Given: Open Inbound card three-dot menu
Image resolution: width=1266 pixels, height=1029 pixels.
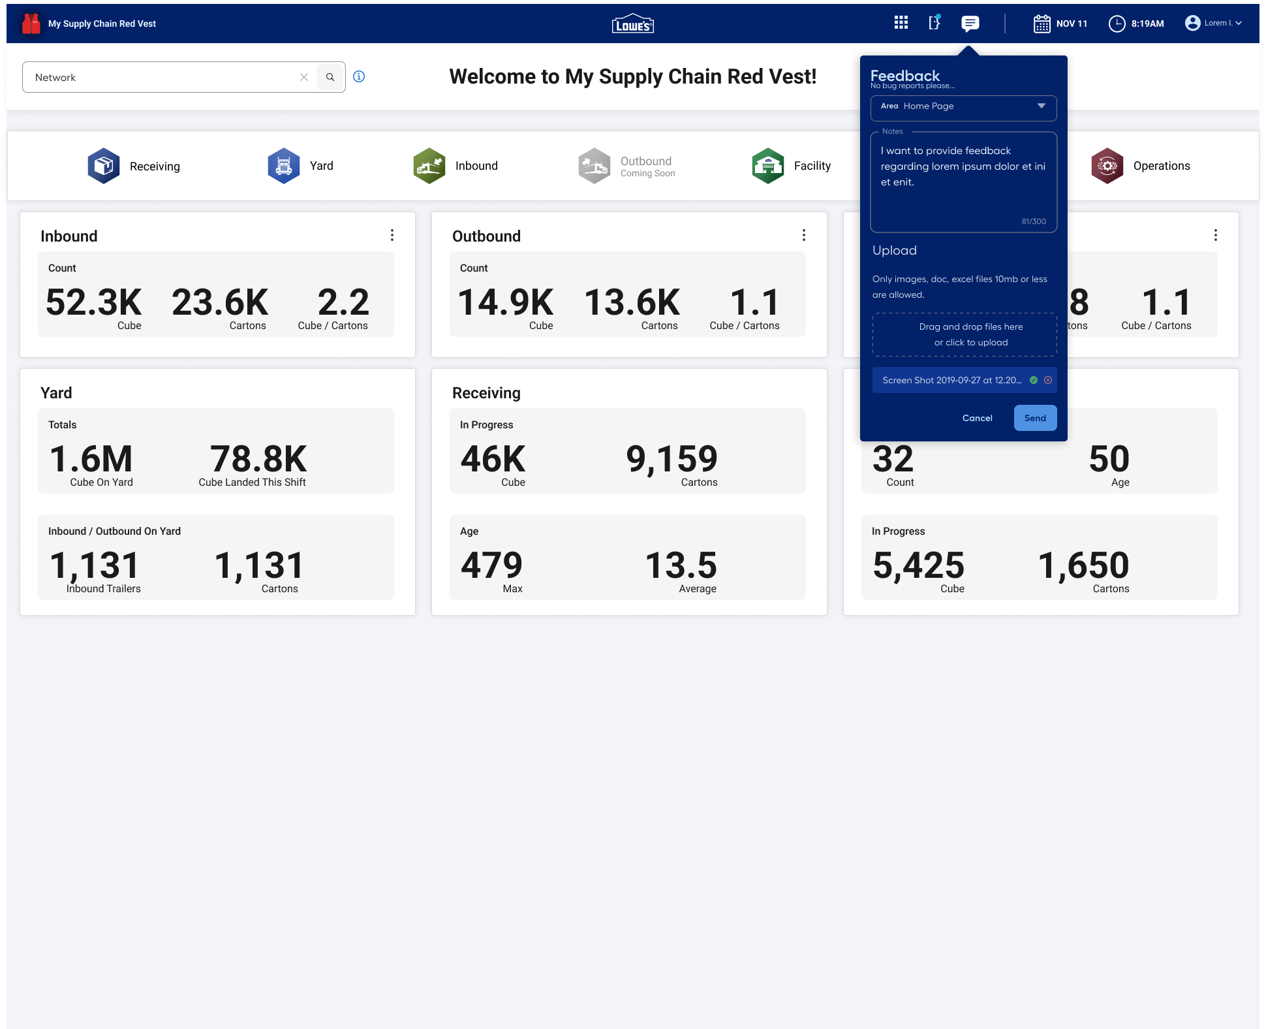Looking at the screenshot, I should 392,235.
